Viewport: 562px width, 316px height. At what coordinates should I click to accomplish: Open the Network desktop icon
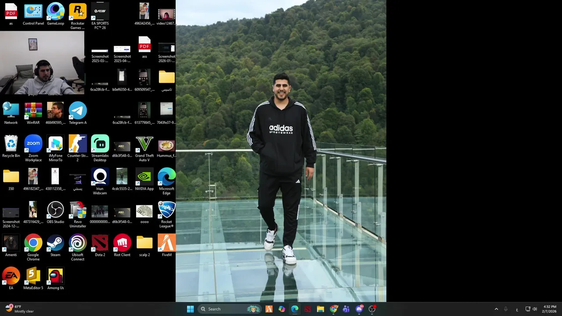(x=11, y=114)
